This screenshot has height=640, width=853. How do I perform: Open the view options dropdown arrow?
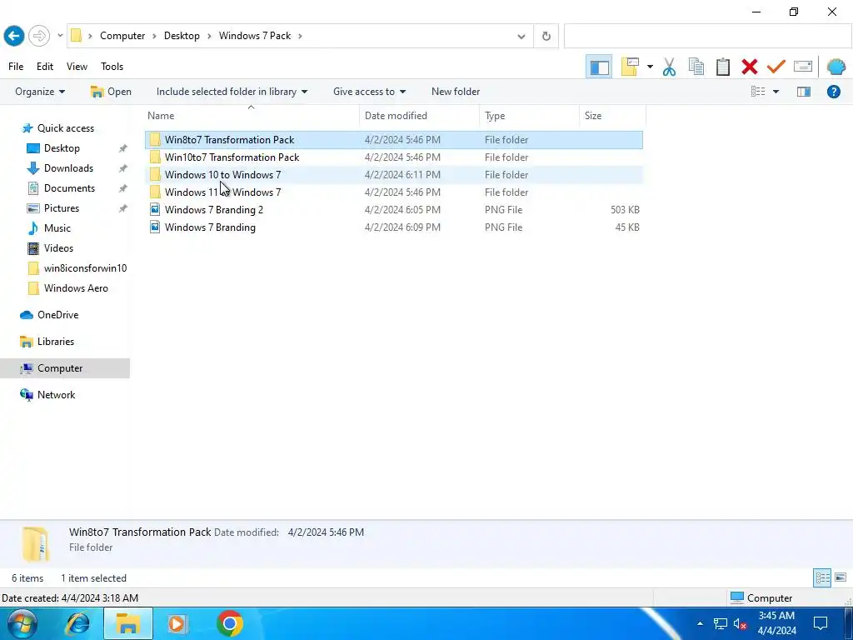776,92
